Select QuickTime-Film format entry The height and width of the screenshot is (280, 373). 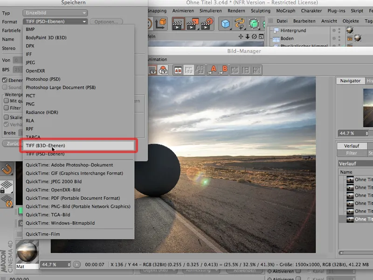point(78,234)
